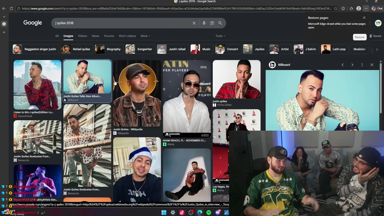Open the Santa hat selfie image result
The image size is (384, 216).
coord(137,169)
